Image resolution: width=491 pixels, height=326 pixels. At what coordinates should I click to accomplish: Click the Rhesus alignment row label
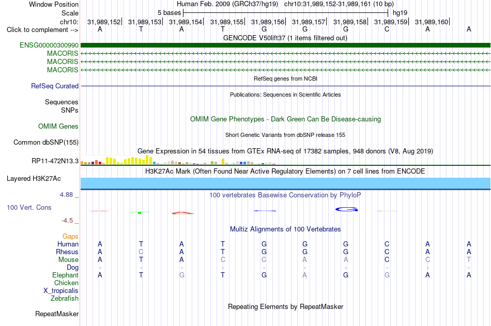click(67, 252)
